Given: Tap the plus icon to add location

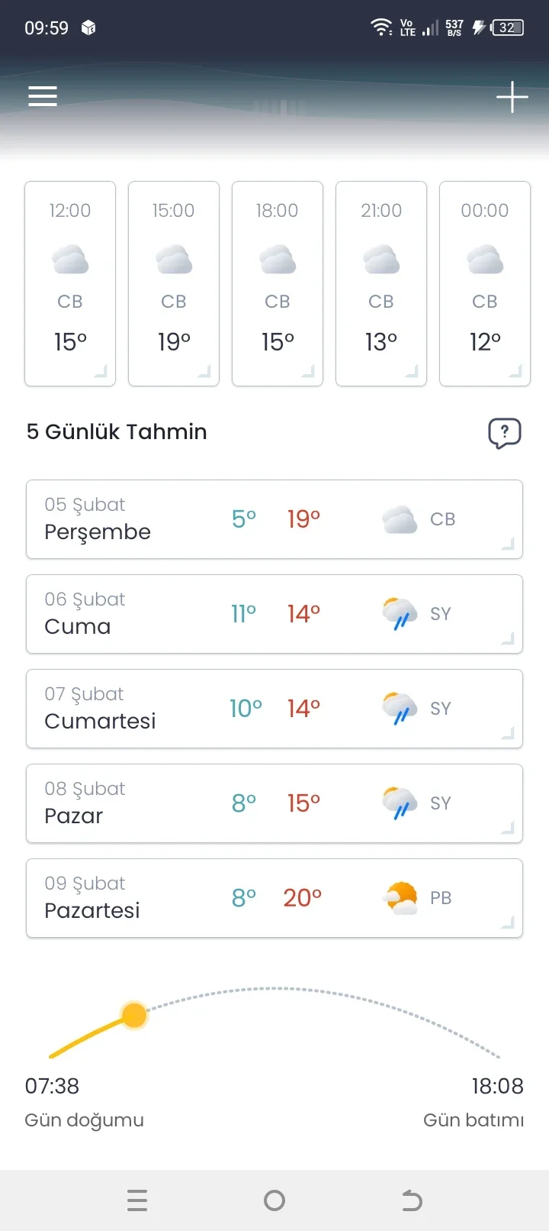Looking at the screenshot, I should pos(512,97).
